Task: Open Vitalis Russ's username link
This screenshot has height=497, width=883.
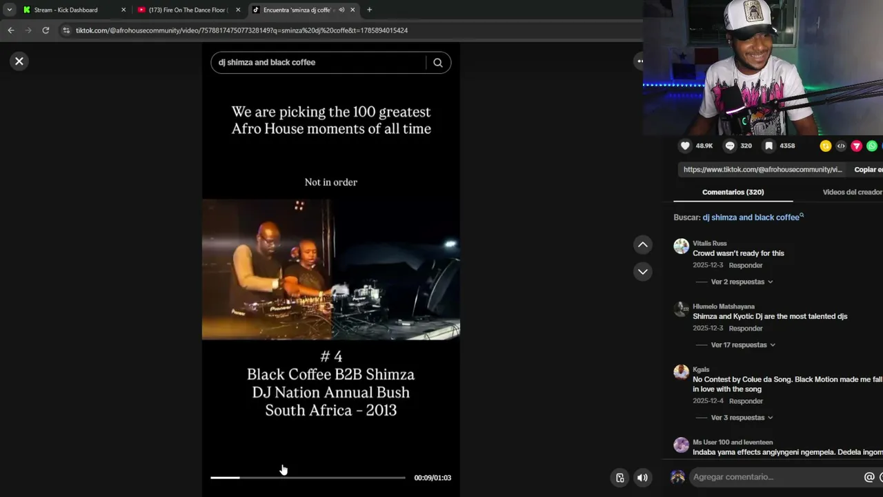Action: point(709,244)
